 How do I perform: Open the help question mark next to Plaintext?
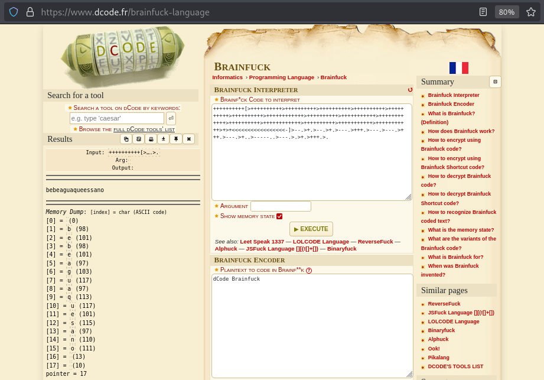(309, 270)
